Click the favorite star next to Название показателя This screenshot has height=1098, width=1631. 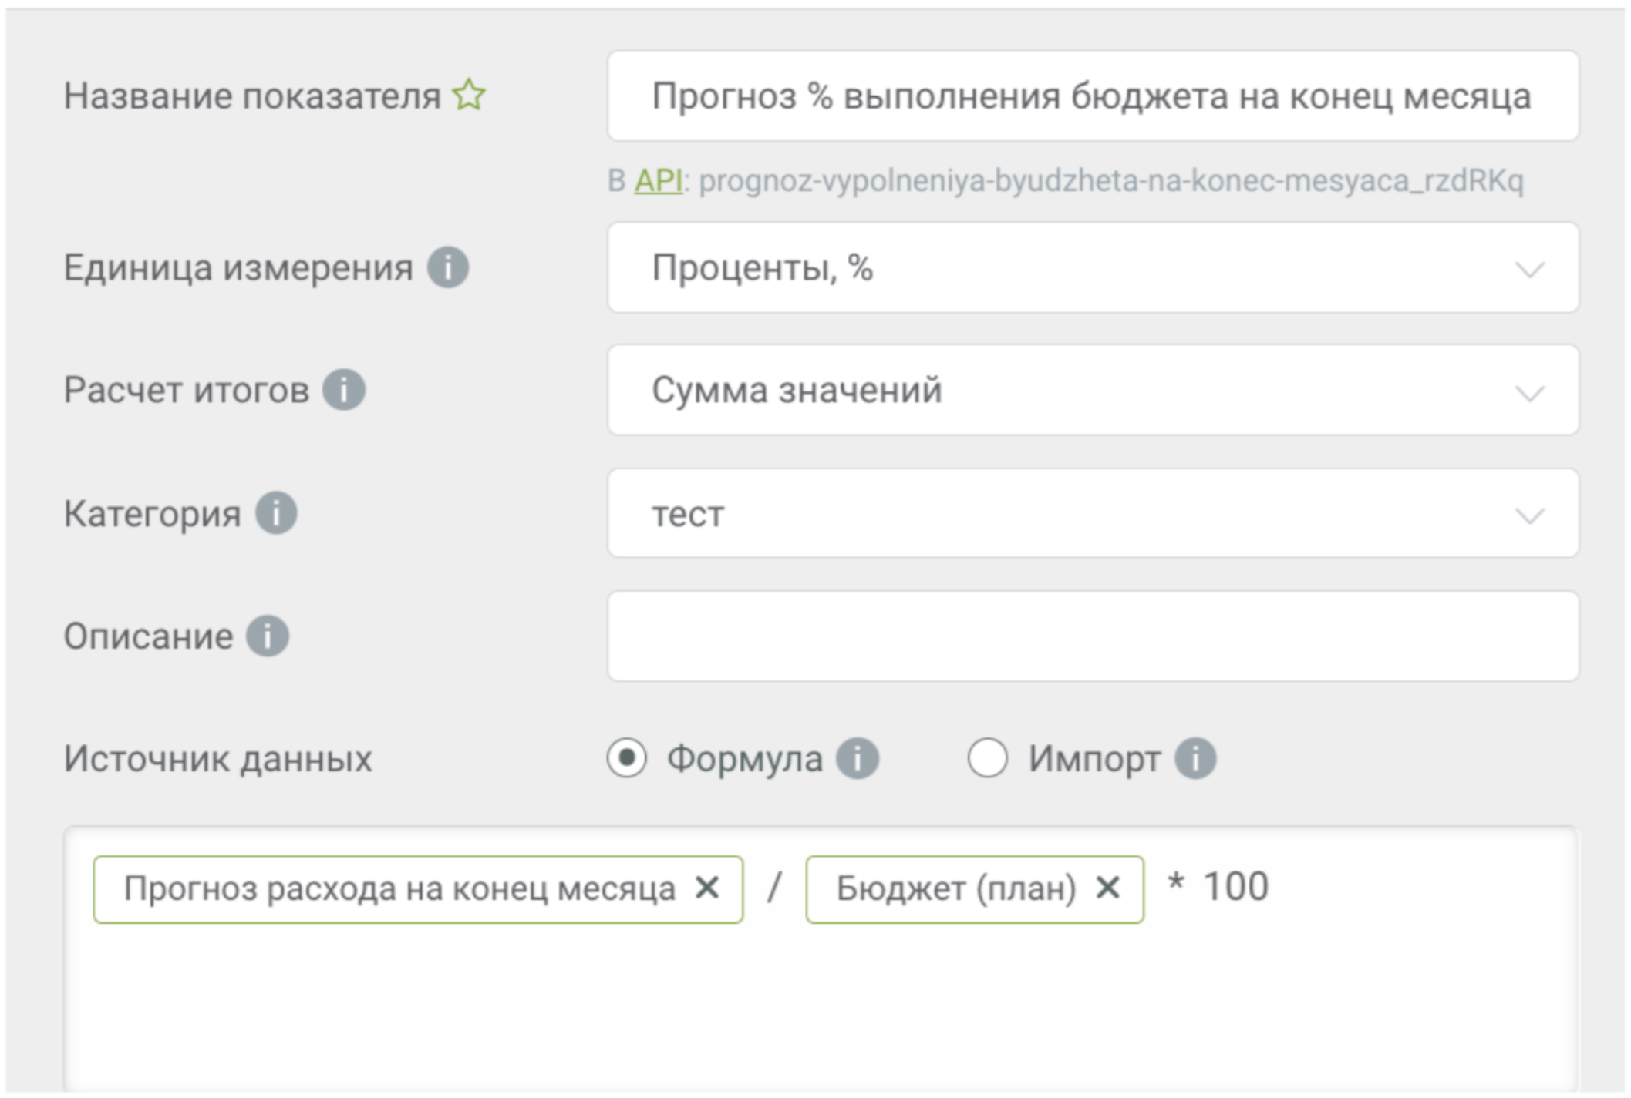[469, 96]
